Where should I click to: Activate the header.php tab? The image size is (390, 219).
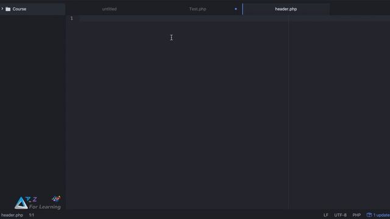click(x=286, y=9)
